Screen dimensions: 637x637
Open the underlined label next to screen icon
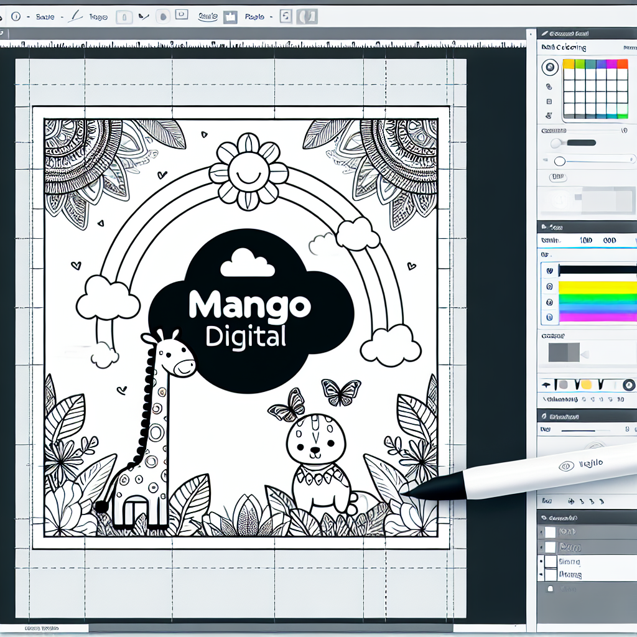208,17
